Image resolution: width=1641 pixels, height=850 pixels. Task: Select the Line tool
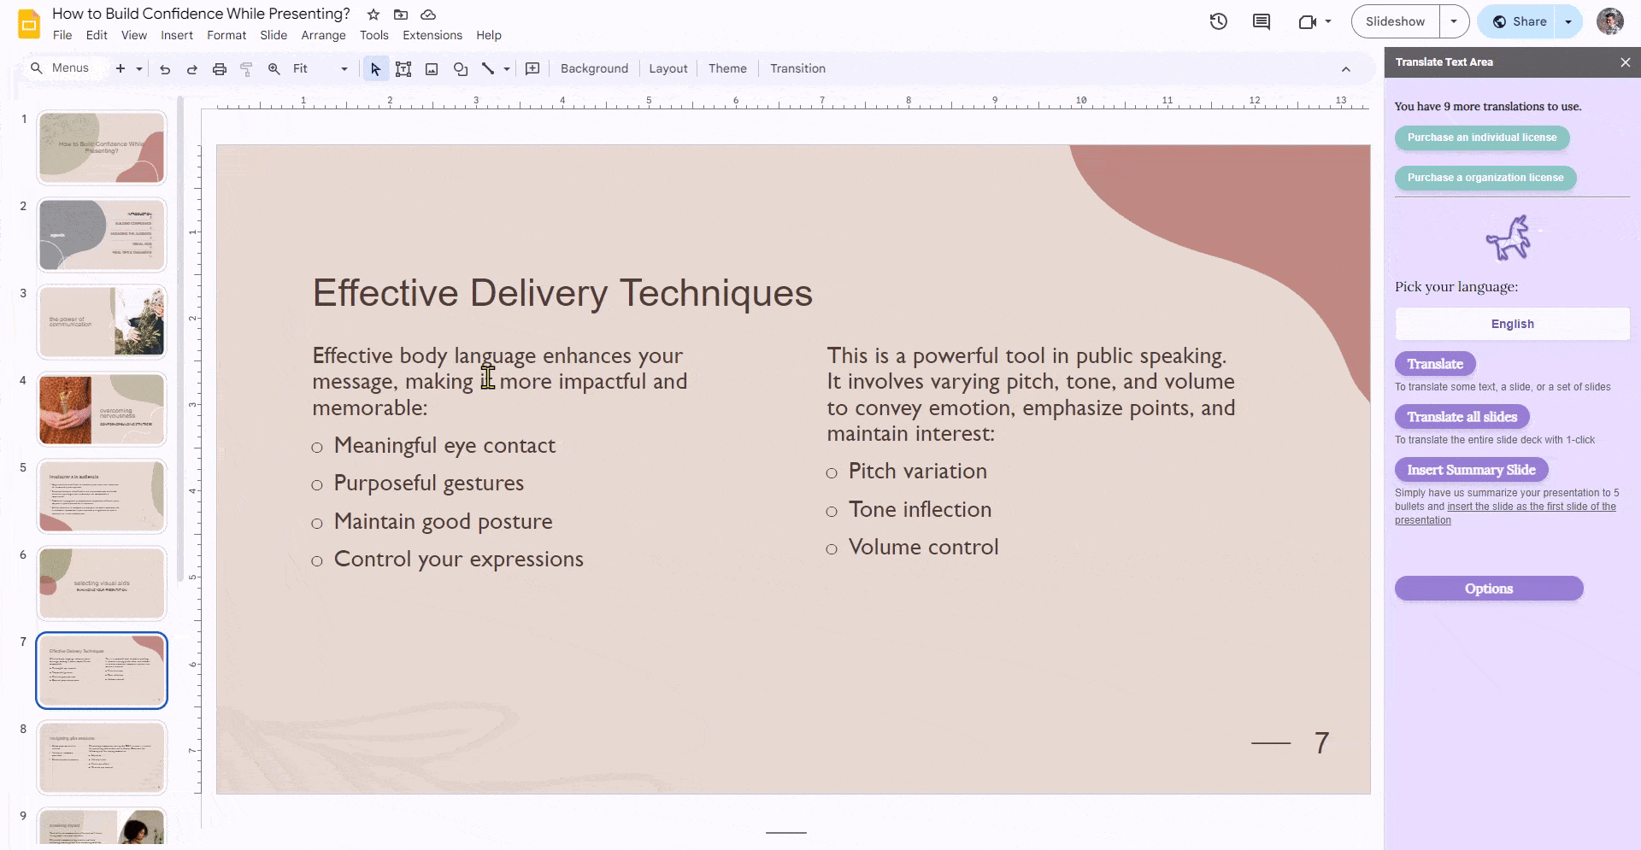[488, 68]
